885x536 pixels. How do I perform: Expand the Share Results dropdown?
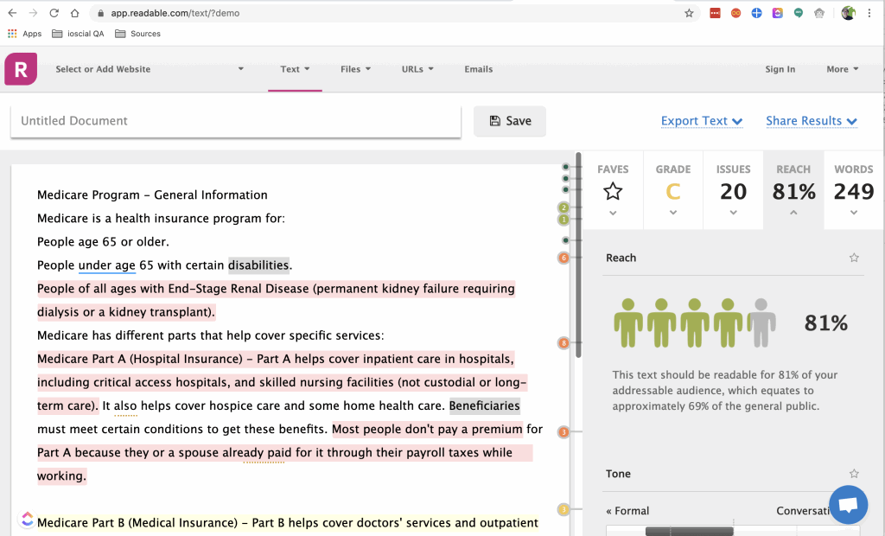tap(812, 121)
